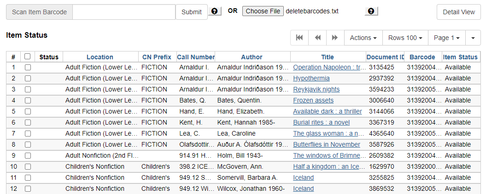Check the box for row 1
486x194 pixels.
point(28,67)
